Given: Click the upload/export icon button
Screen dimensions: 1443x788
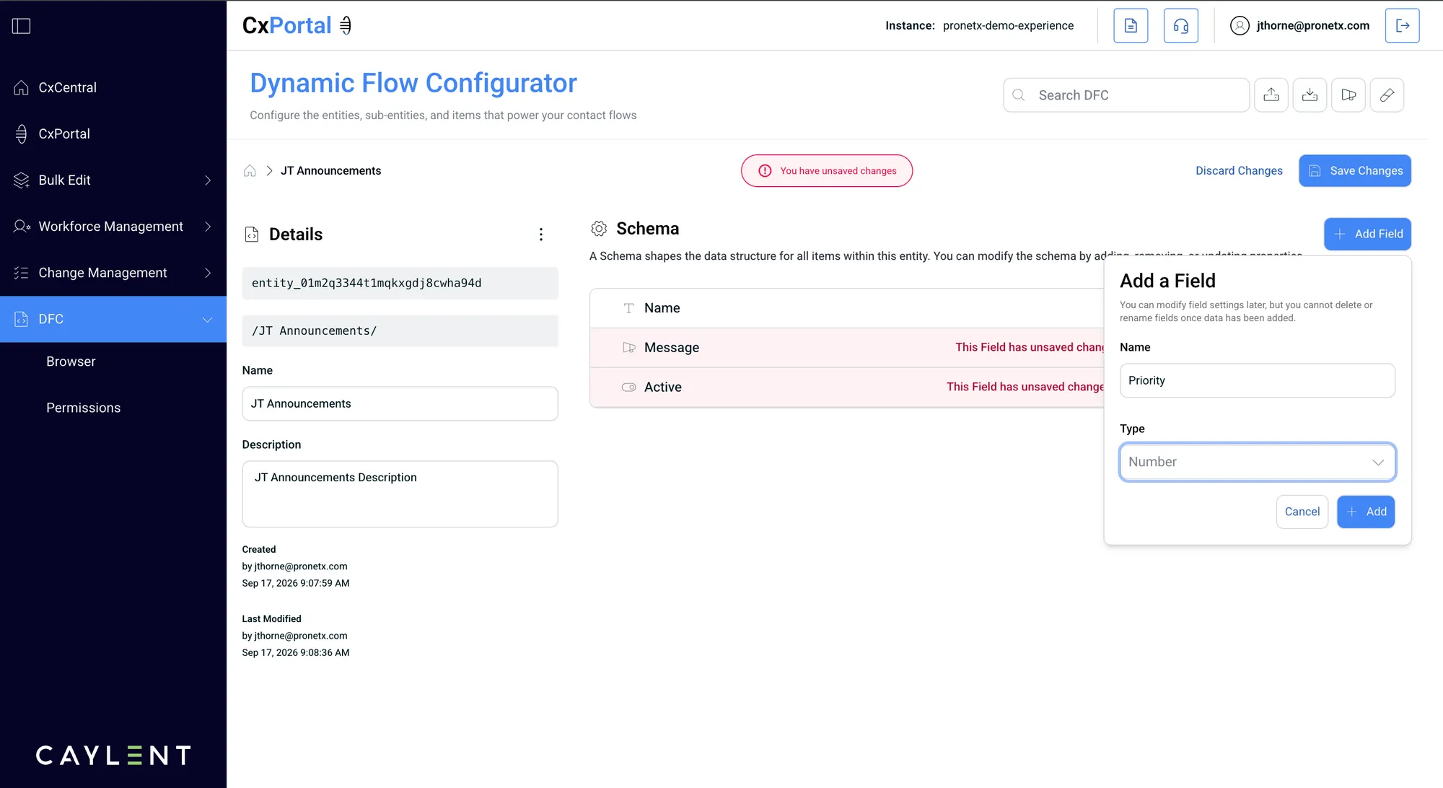Looking at the screenshot, I should [1271, 95].
